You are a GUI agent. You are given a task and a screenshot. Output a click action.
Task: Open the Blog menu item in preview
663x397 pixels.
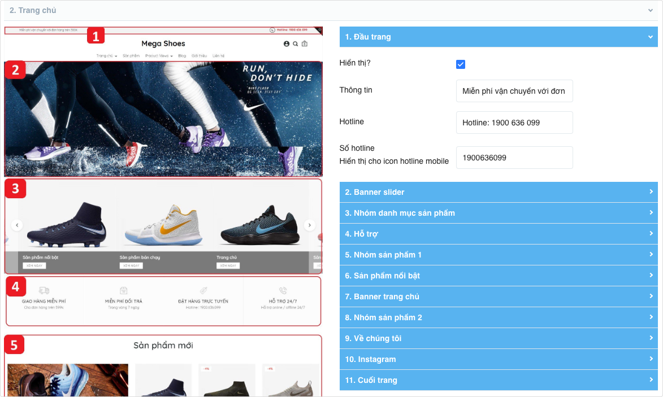(182, 56)
